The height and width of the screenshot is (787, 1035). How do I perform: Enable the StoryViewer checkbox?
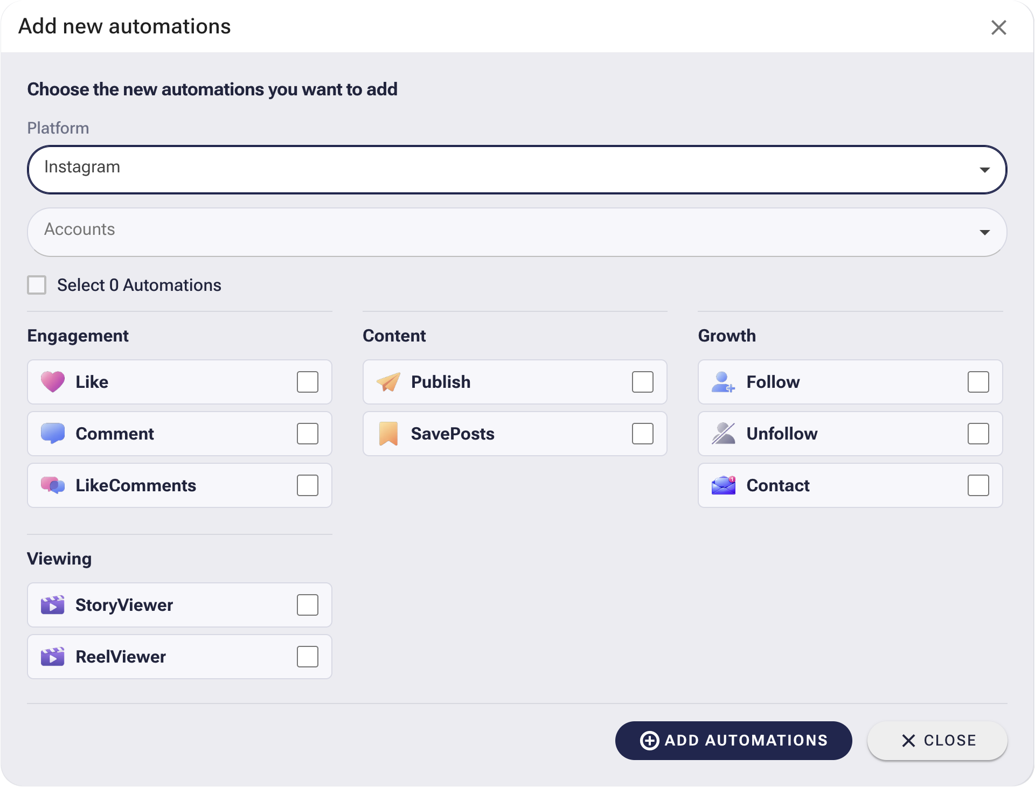(308, 605)
